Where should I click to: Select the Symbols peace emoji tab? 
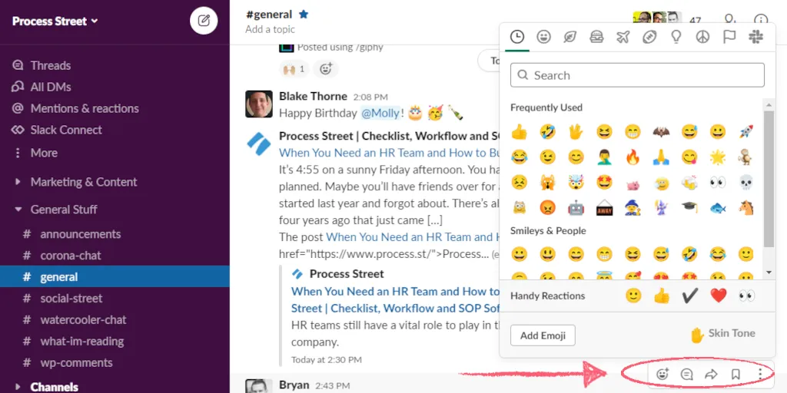(x=702, y=37)
